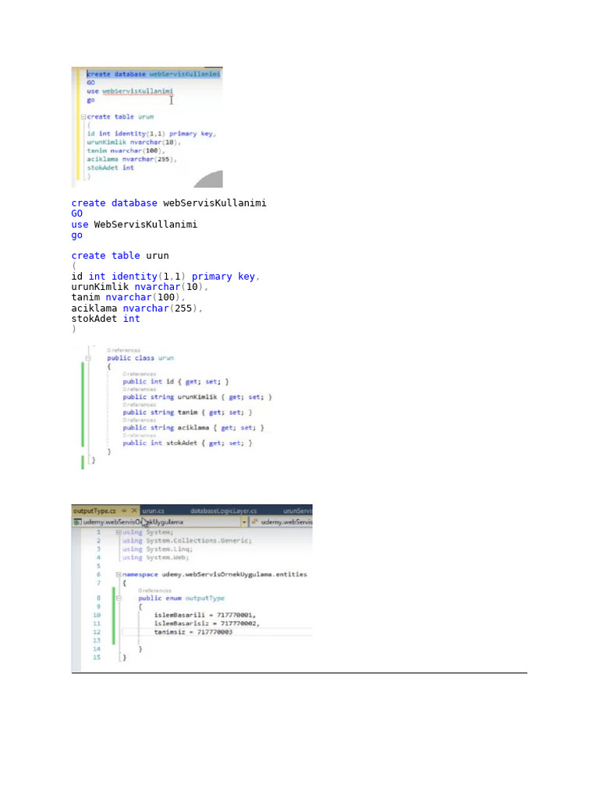This screenshot has height=798, width=599.
Task: Click 'create database webServisKullanimi' in the document text
Action: [x=168, y=203]
